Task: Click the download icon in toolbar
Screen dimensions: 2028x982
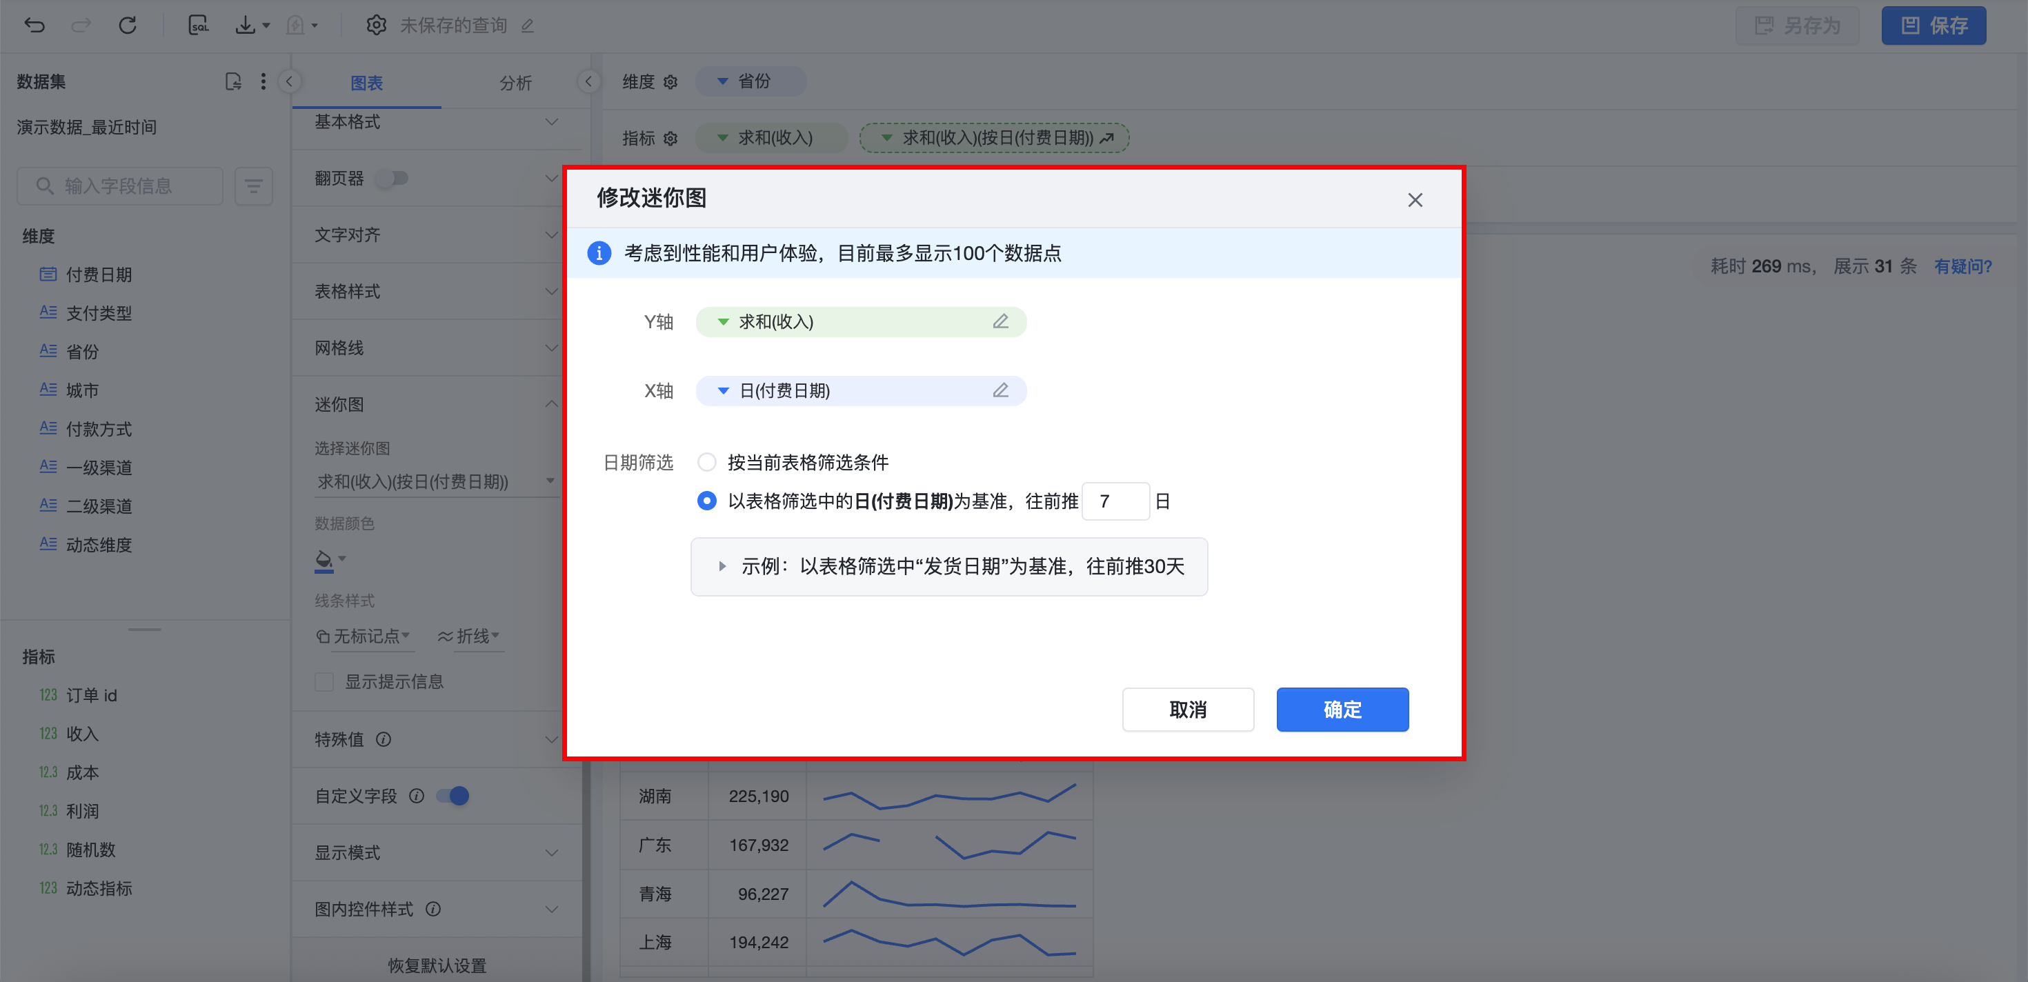Action: coord(246,26)
